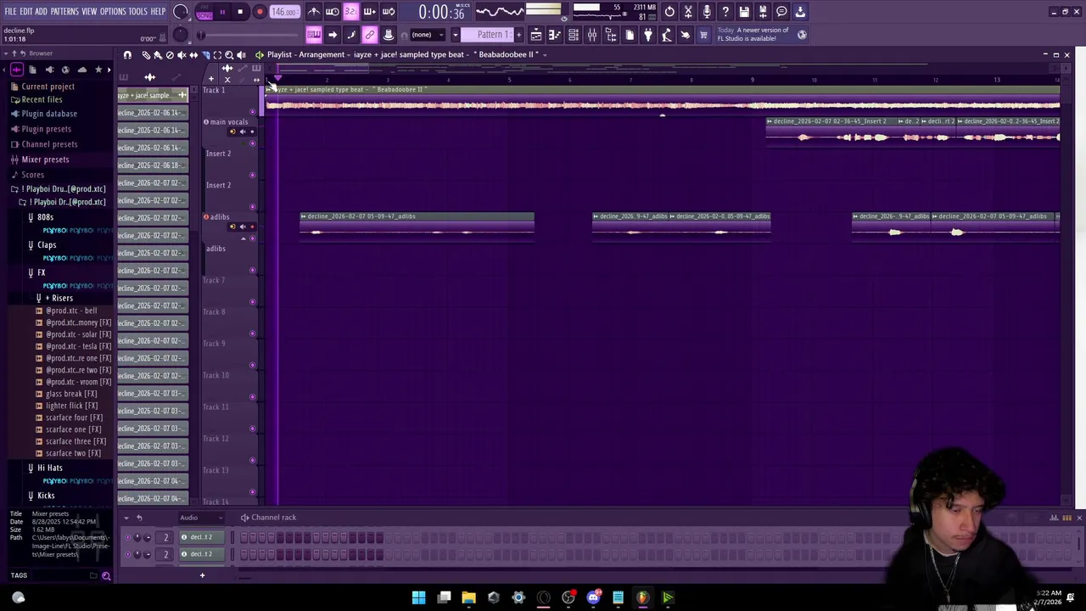Screen dimensions: 1086x611
Task: Click the help question mark icon
Action: pos(725,12)
